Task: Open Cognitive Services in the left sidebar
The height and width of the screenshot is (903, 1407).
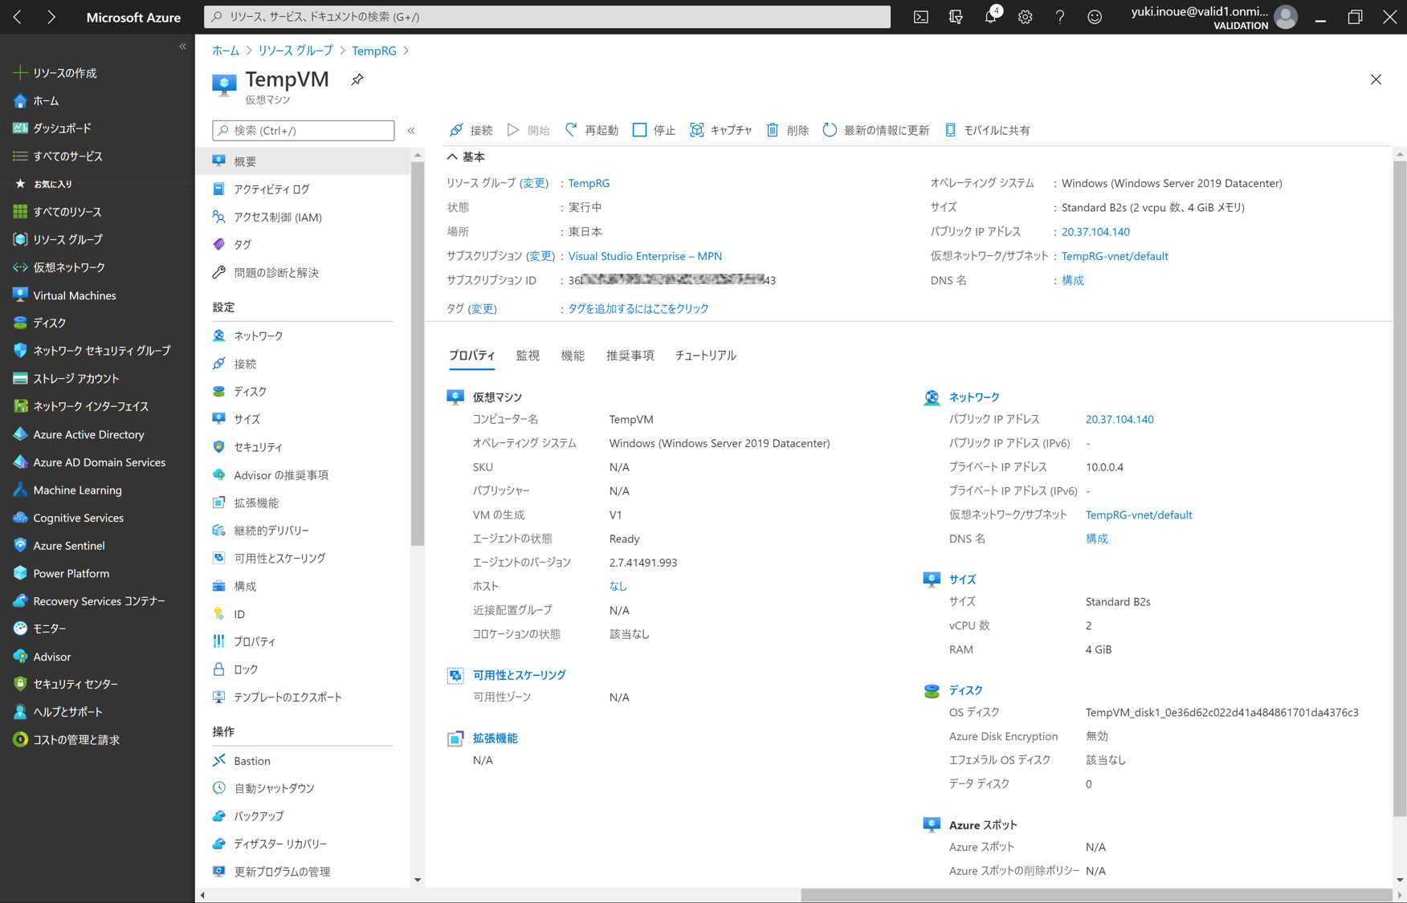Action: pos(68,518)
